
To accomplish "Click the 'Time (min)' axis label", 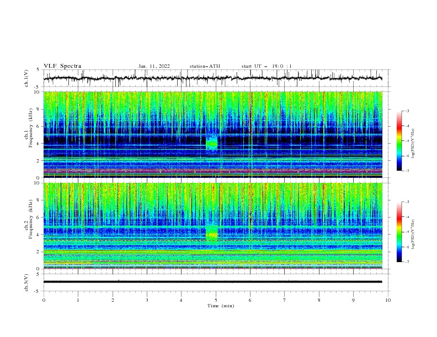I will coord(221,306).
